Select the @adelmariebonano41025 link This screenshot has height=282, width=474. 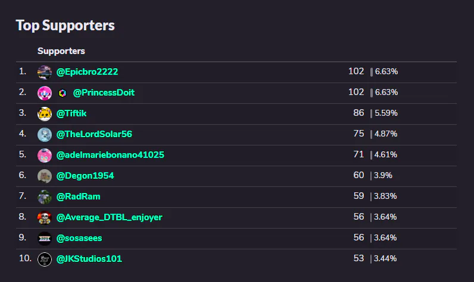click(x=110, y=155)
